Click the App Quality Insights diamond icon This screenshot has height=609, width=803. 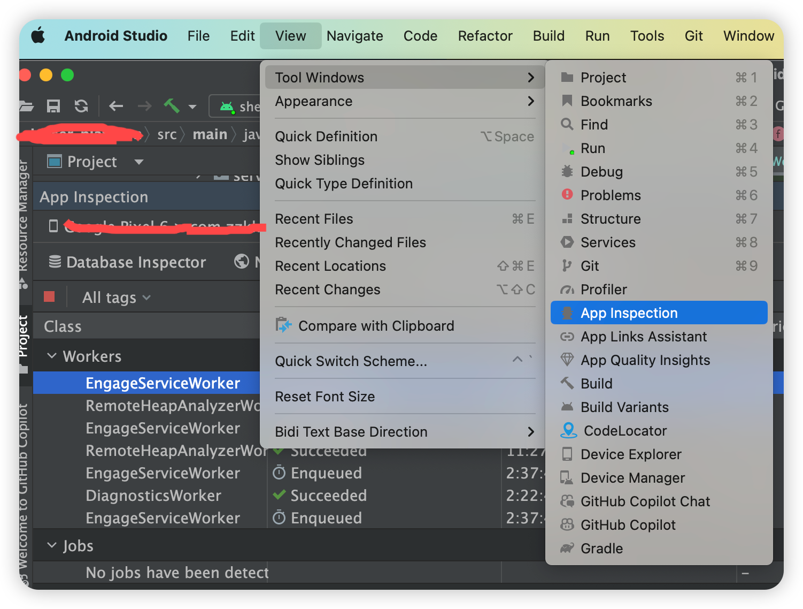567,360
